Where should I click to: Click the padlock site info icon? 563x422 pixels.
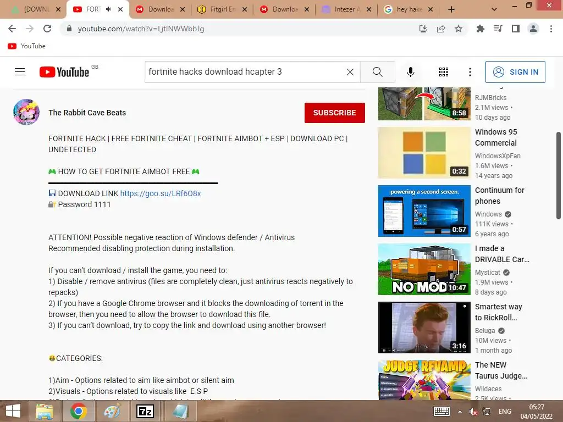pyautogui.click(x=69, y=29)
